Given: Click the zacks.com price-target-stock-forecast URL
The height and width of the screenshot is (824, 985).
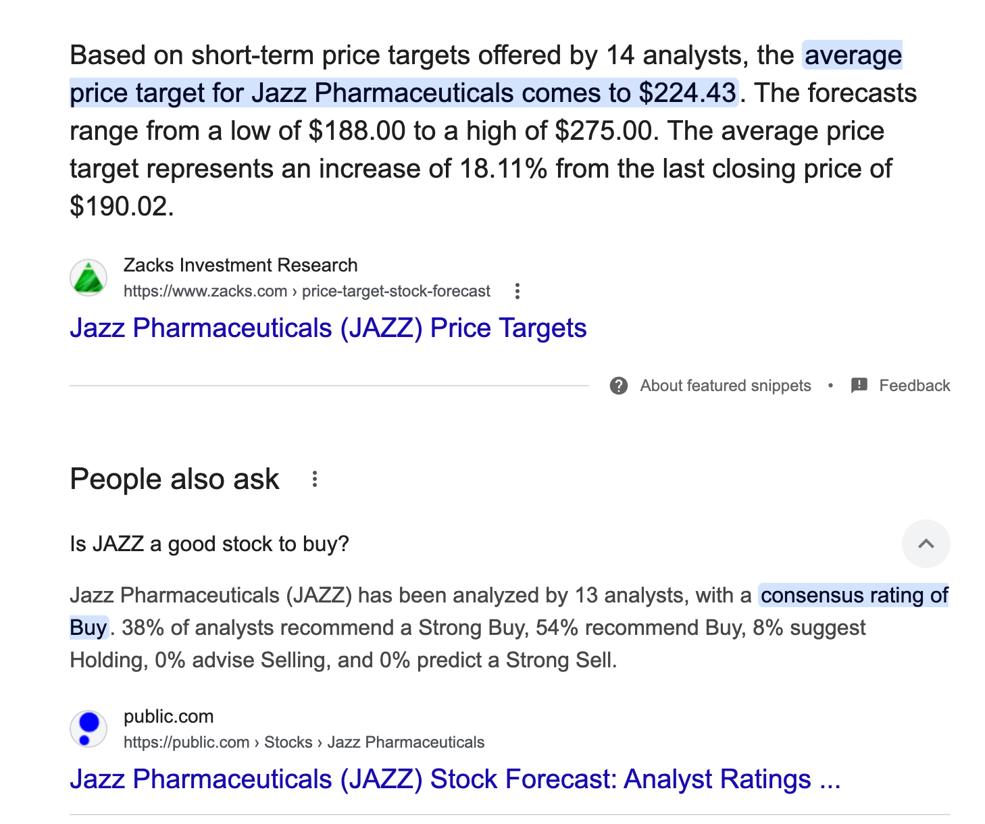Looking at the screenshot, I should point(307,291).
